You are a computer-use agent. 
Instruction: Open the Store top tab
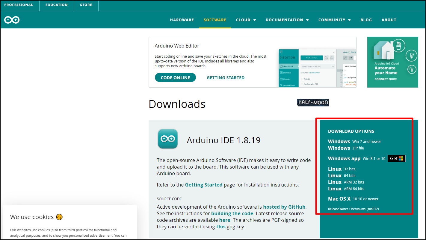click(x=86, y=5)
